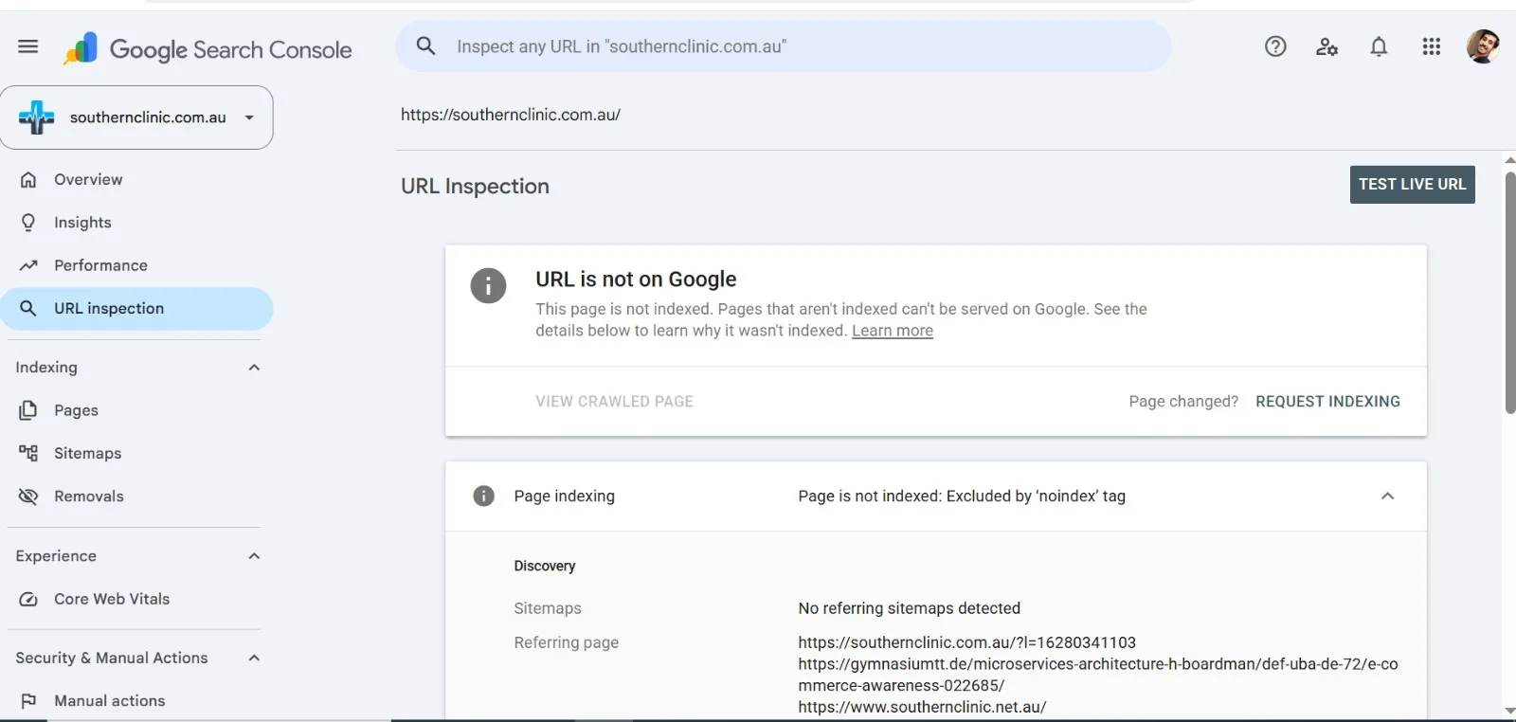Open Core Web Vitals report
The height and width of the screenshot is (722, 1516).
tap(136, 599)
